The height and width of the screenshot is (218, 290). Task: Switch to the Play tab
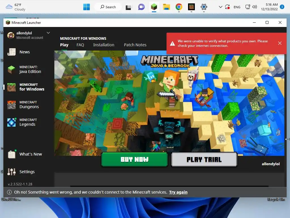click(64, 45)
